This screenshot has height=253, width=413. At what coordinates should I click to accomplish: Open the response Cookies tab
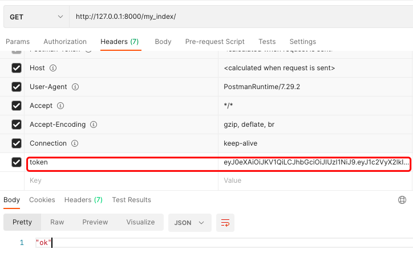42,200
